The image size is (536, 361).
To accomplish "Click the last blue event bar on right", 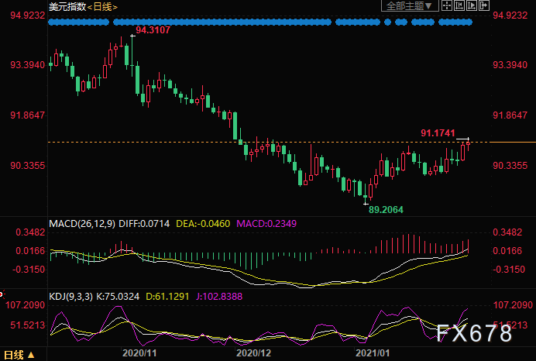I will coord(455,22).
